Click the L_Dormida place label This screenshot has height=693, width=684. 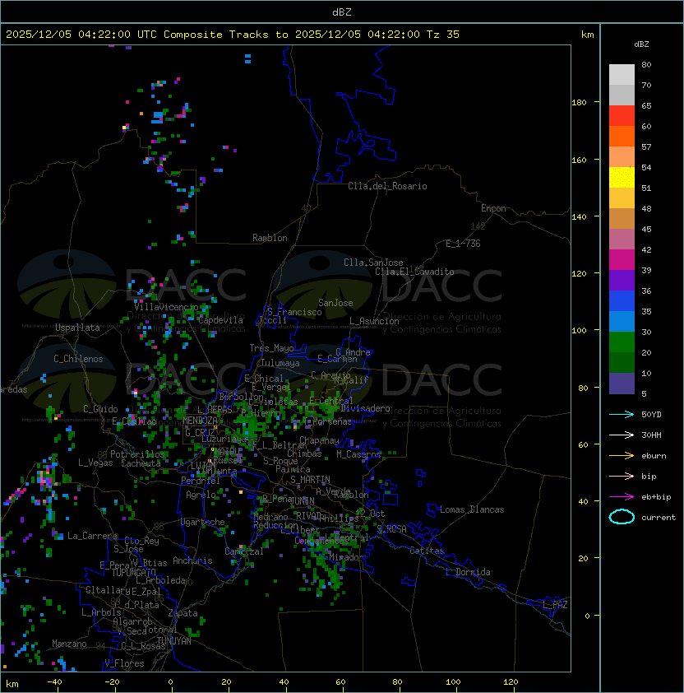[468, 572]
